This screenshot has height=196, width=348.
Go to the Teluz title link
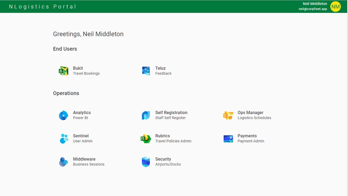(160, 68)
